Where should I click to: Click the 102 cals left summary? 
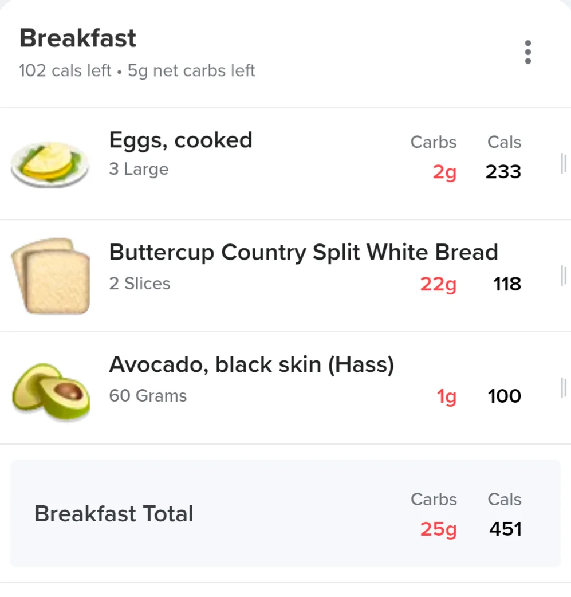pos(65,70)
